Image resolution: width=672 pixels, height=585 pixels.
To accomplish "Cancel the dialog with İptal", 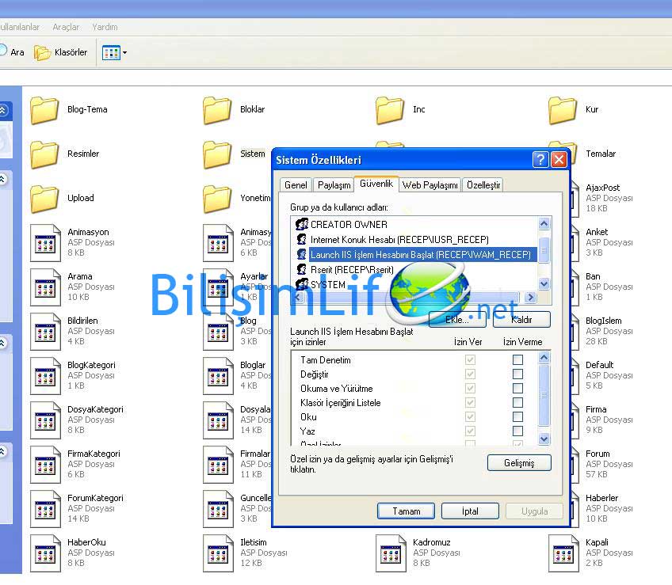I will click(x=470, y=511).
